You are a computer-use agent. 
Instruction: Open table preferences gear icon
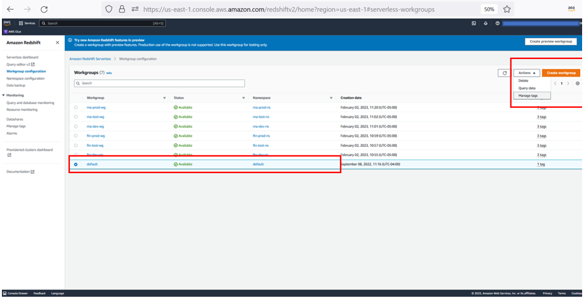tap(577, 83)
